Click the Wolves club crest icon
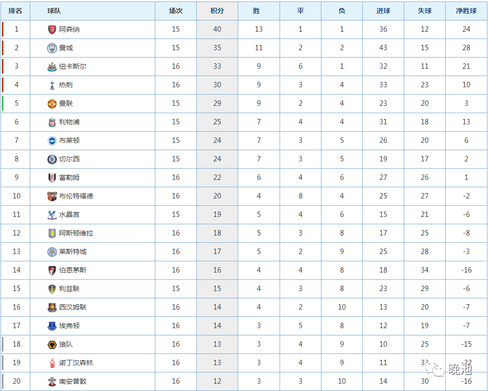The image size is (488, 391). 52,344
